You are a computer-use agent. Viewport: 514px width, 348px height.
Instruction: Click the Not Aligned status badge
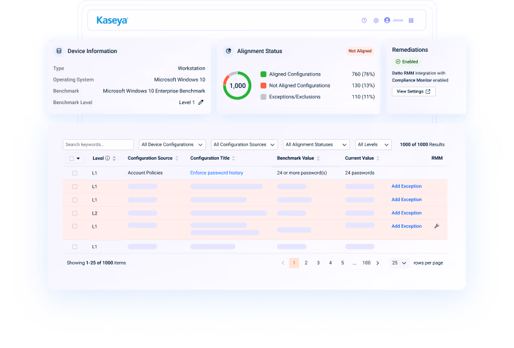pyautogui.click(x=360, y=51)
